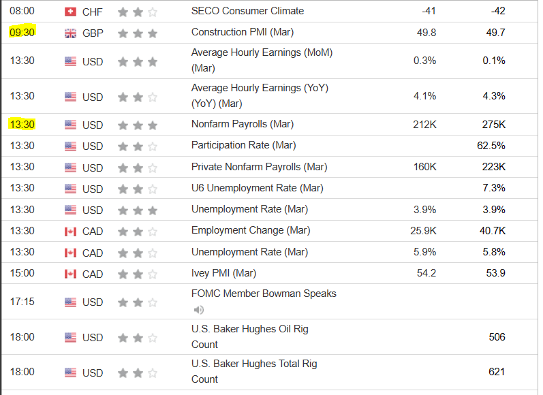Image resolution: width=543 pixels, height=395 pixels.
Task: Click the speaker icon under FOMC Bowman Speaks
Action: [198, 310]
